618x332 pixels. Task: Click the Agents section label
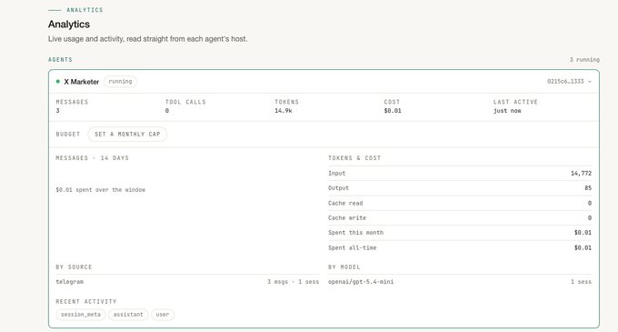(x=60, y=59)
